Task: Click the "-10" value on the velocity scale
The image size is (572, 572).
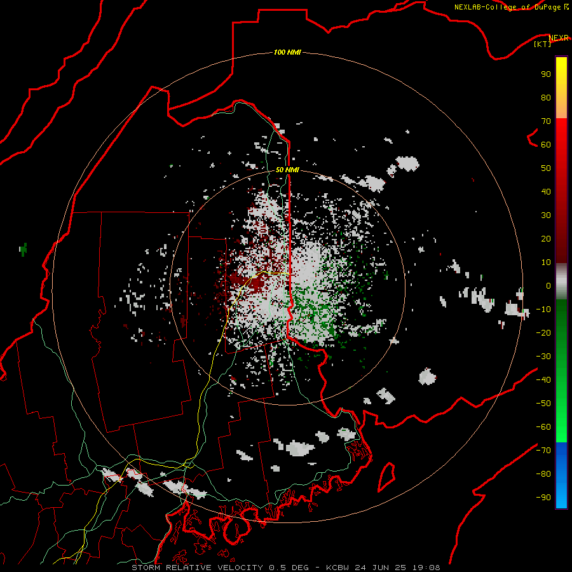Action: pos(543,310)
